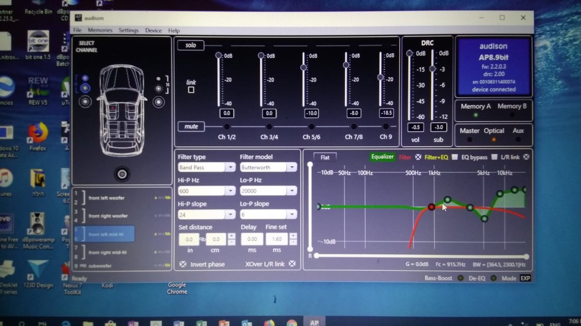Click the Flat EQ button
Image resolution: width=581 pixels, height=326 pixels.
[325, 157]
